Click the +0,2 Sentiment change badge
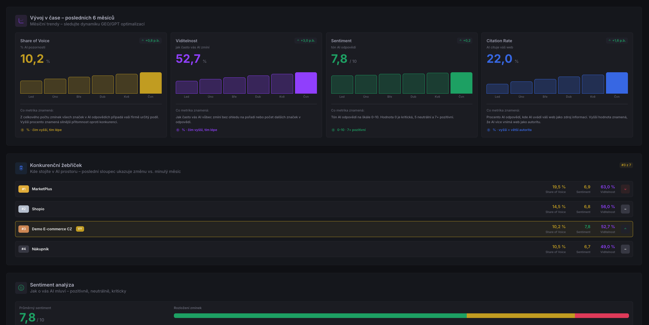Screen dimensions: 649x325 (465, 41)
